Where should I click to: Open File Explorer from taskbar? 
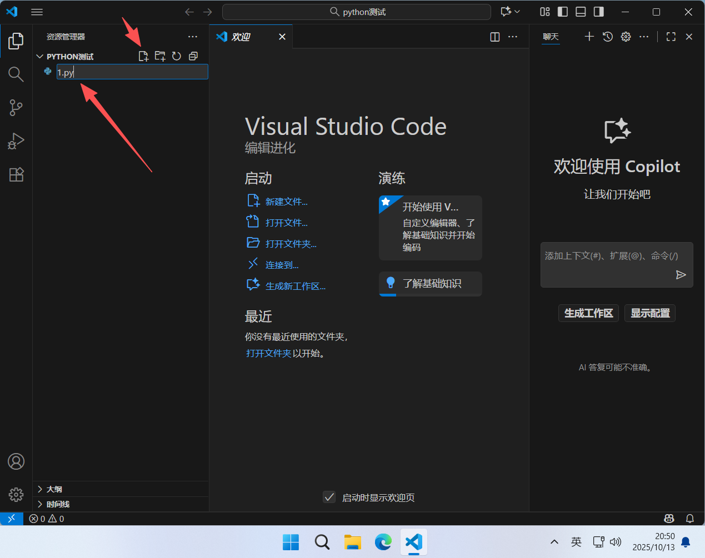353,542
